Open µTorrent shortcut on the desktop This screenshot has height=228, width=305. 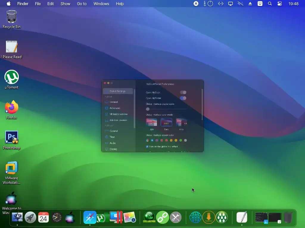coord(12,80)
